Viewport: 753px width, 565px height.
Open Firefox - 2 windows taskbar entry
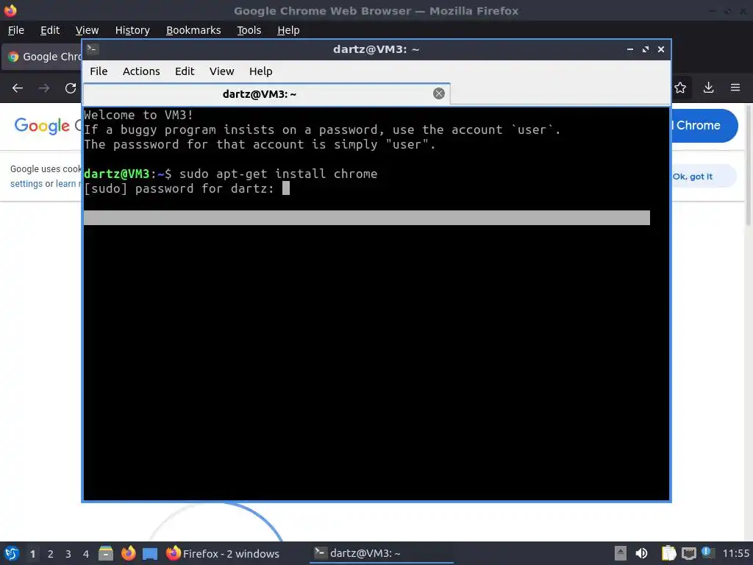(x=223, y=553)
